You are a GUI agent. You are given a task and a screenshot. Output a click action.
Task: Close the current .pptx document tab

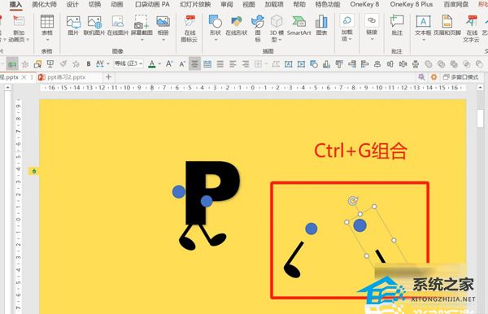pos(24,77)
